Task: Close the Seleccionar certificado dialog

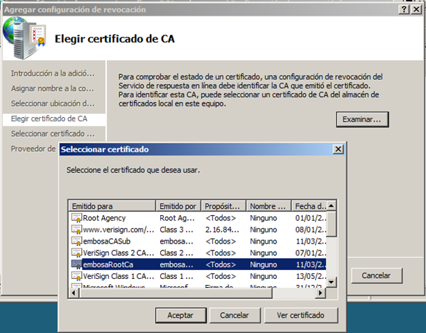Action: 338,149
